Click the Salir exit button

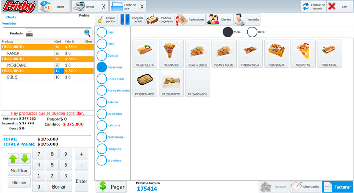[x=340, y=7]
